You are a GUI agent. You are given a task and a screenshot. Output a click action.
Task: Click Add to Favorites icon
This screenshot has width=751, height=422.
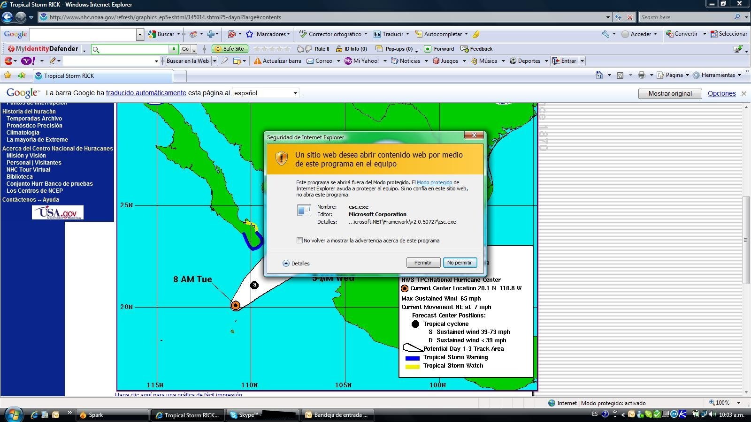pyautogui.click(x=22, y=75)
